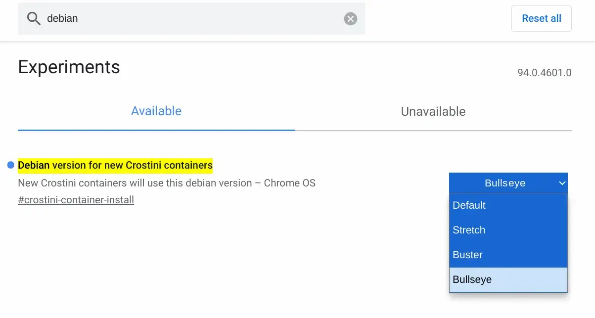The width and height of the screenshot is (595, 318).
Task: Click the Available tab underline indicator
Action: [156, 130]
